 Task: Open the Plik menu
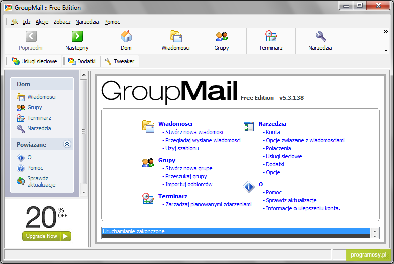[x=14, y=22]
